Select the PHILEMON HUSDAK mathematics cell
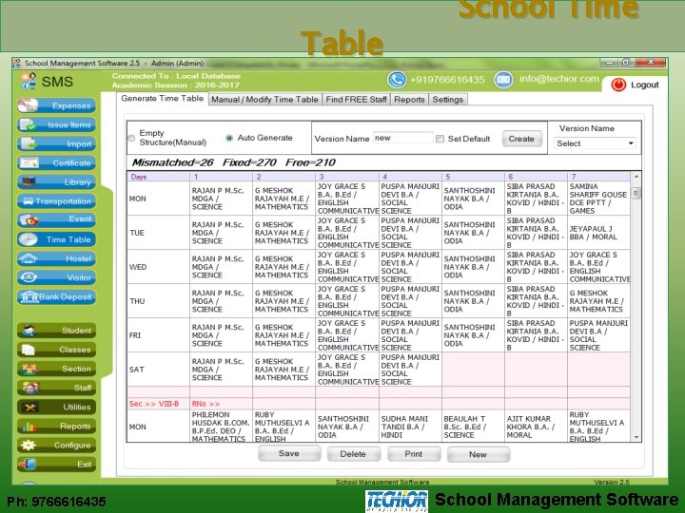The image size is (685, 513). [x=221, y=427]
